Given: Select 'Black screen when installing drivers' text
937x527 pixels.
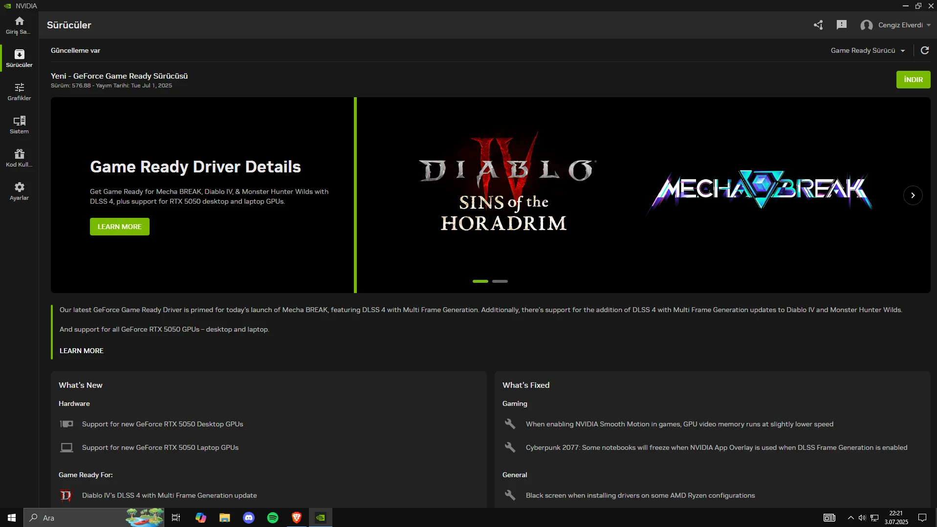Looking at the screenshot, I should click(x=640, y=495).
